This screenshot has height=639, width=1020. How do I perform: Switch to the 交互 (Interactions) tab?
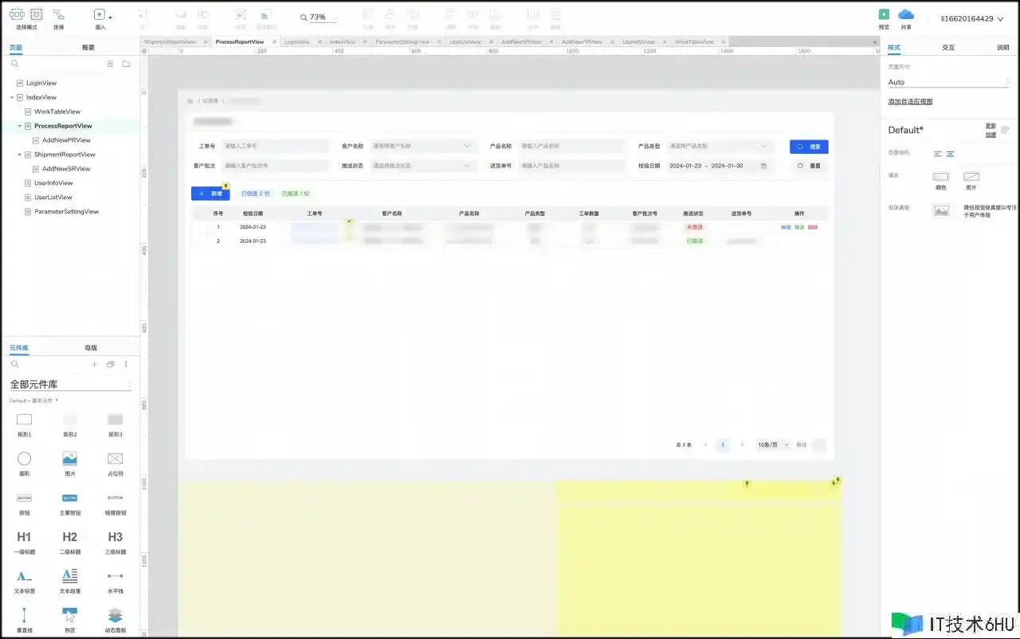click(948, 48)
